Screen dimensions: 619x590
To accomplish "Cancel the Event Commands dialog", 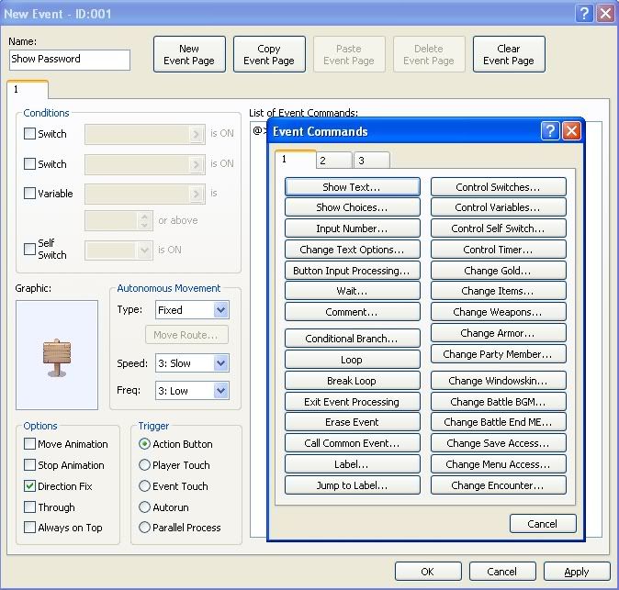I will tap(542, 524).
